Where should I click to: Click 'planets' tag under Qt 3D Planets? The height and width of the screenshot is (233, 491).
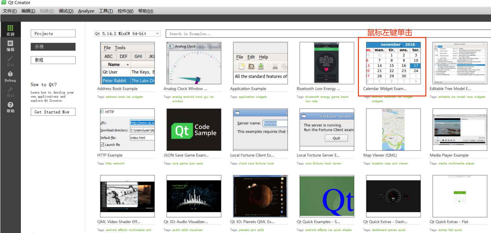tap(244, 230)
